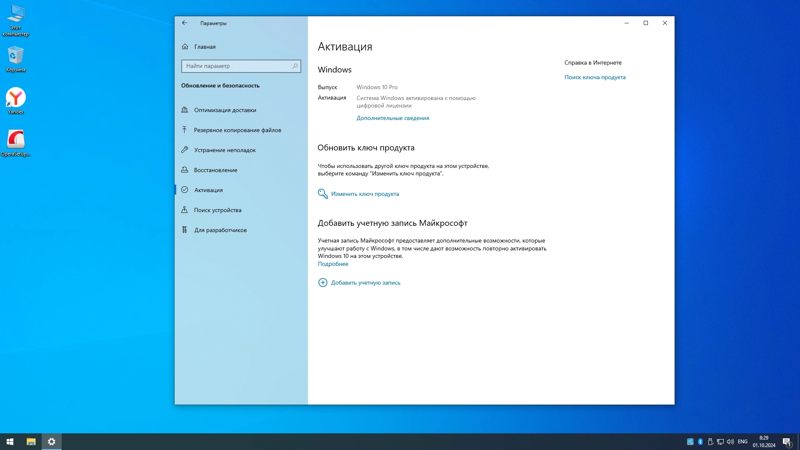Open File Explorer from taskbar

pos(31,442)
